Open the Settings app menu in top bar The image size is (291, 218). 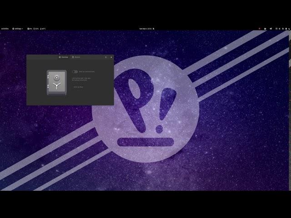[x=18, y=29]
